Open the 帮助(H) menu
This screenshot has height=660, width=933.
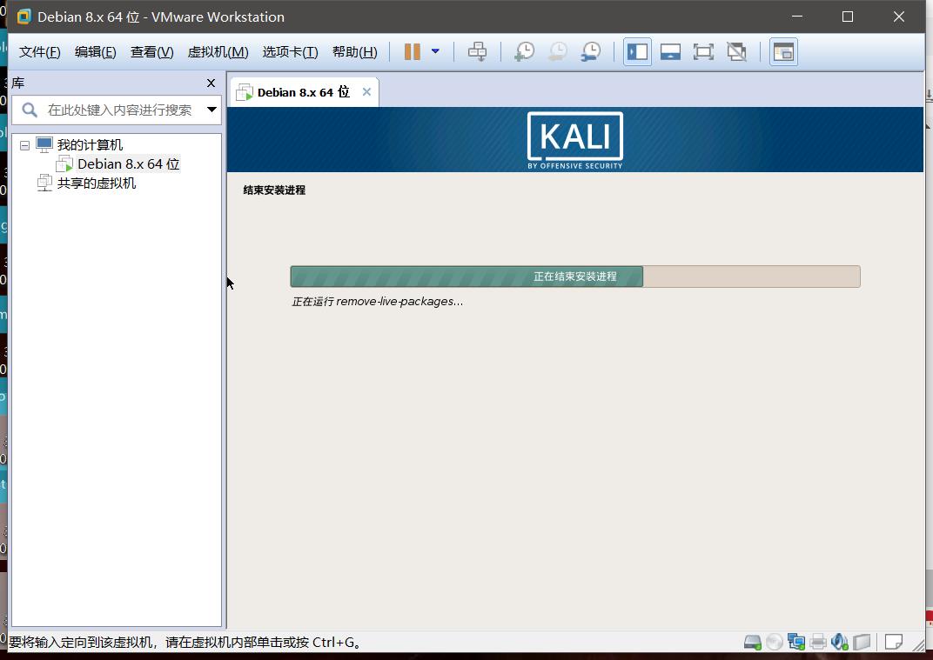[354, 51]
